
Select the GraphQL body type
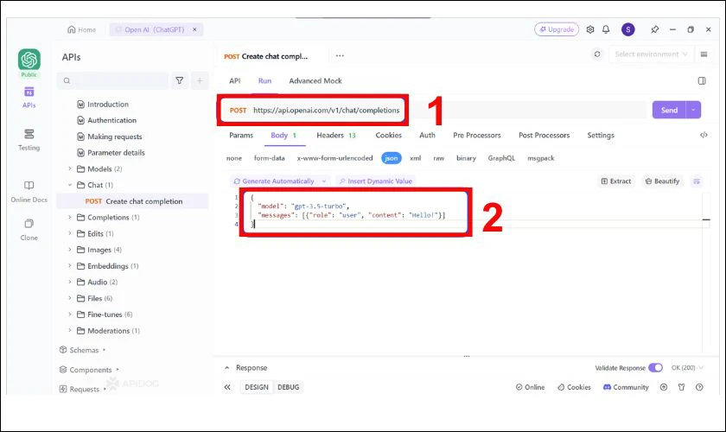(x=501, y=158)
